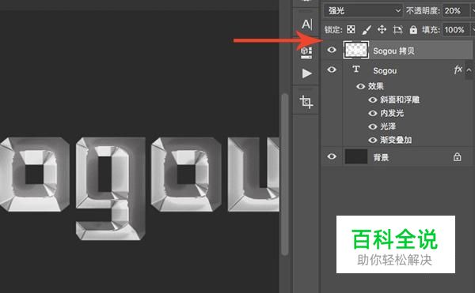Hide the 斜面和浮雕 effect
The image size is (475, 293).
tap(373, 100)
